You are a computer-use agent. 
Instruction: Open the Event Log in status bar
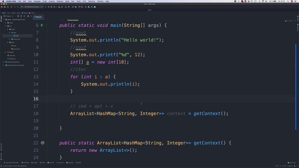tap(292, 163)
